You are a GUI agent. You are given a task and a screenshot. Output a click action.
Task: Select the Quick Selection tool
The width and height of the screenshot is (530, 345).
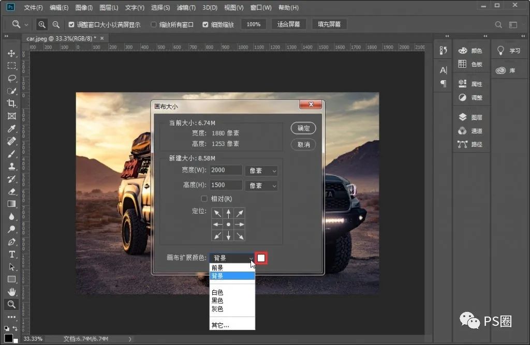coord(11,91)
